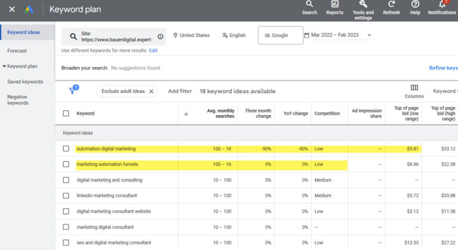
Task: Click the United States location setting
Action: point(191,35)
